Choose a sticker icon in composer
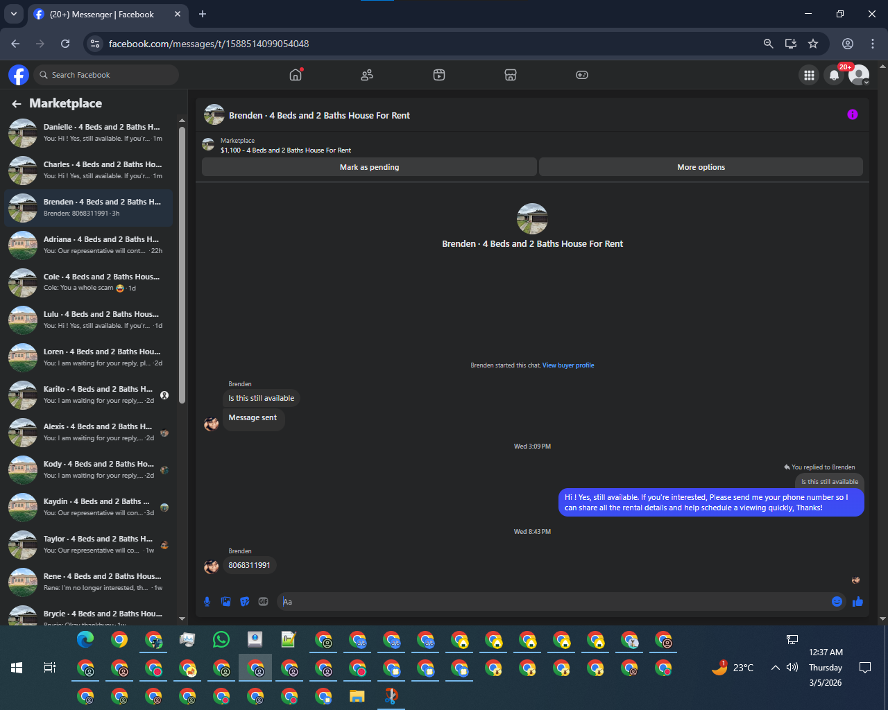888x710 pixels. click(244, 601)
